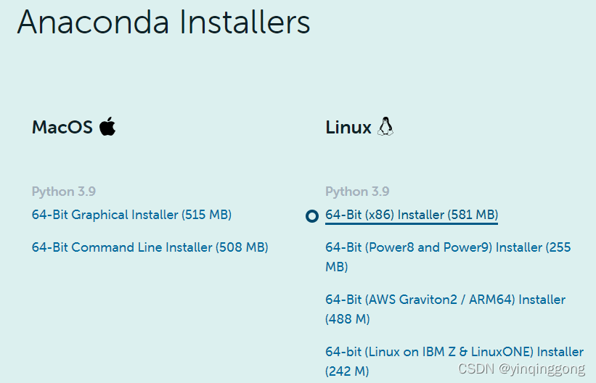Choose the AWS Graviton2 / ARM64 Installer link
596x383 pixels.
click(x=446, y=309)
